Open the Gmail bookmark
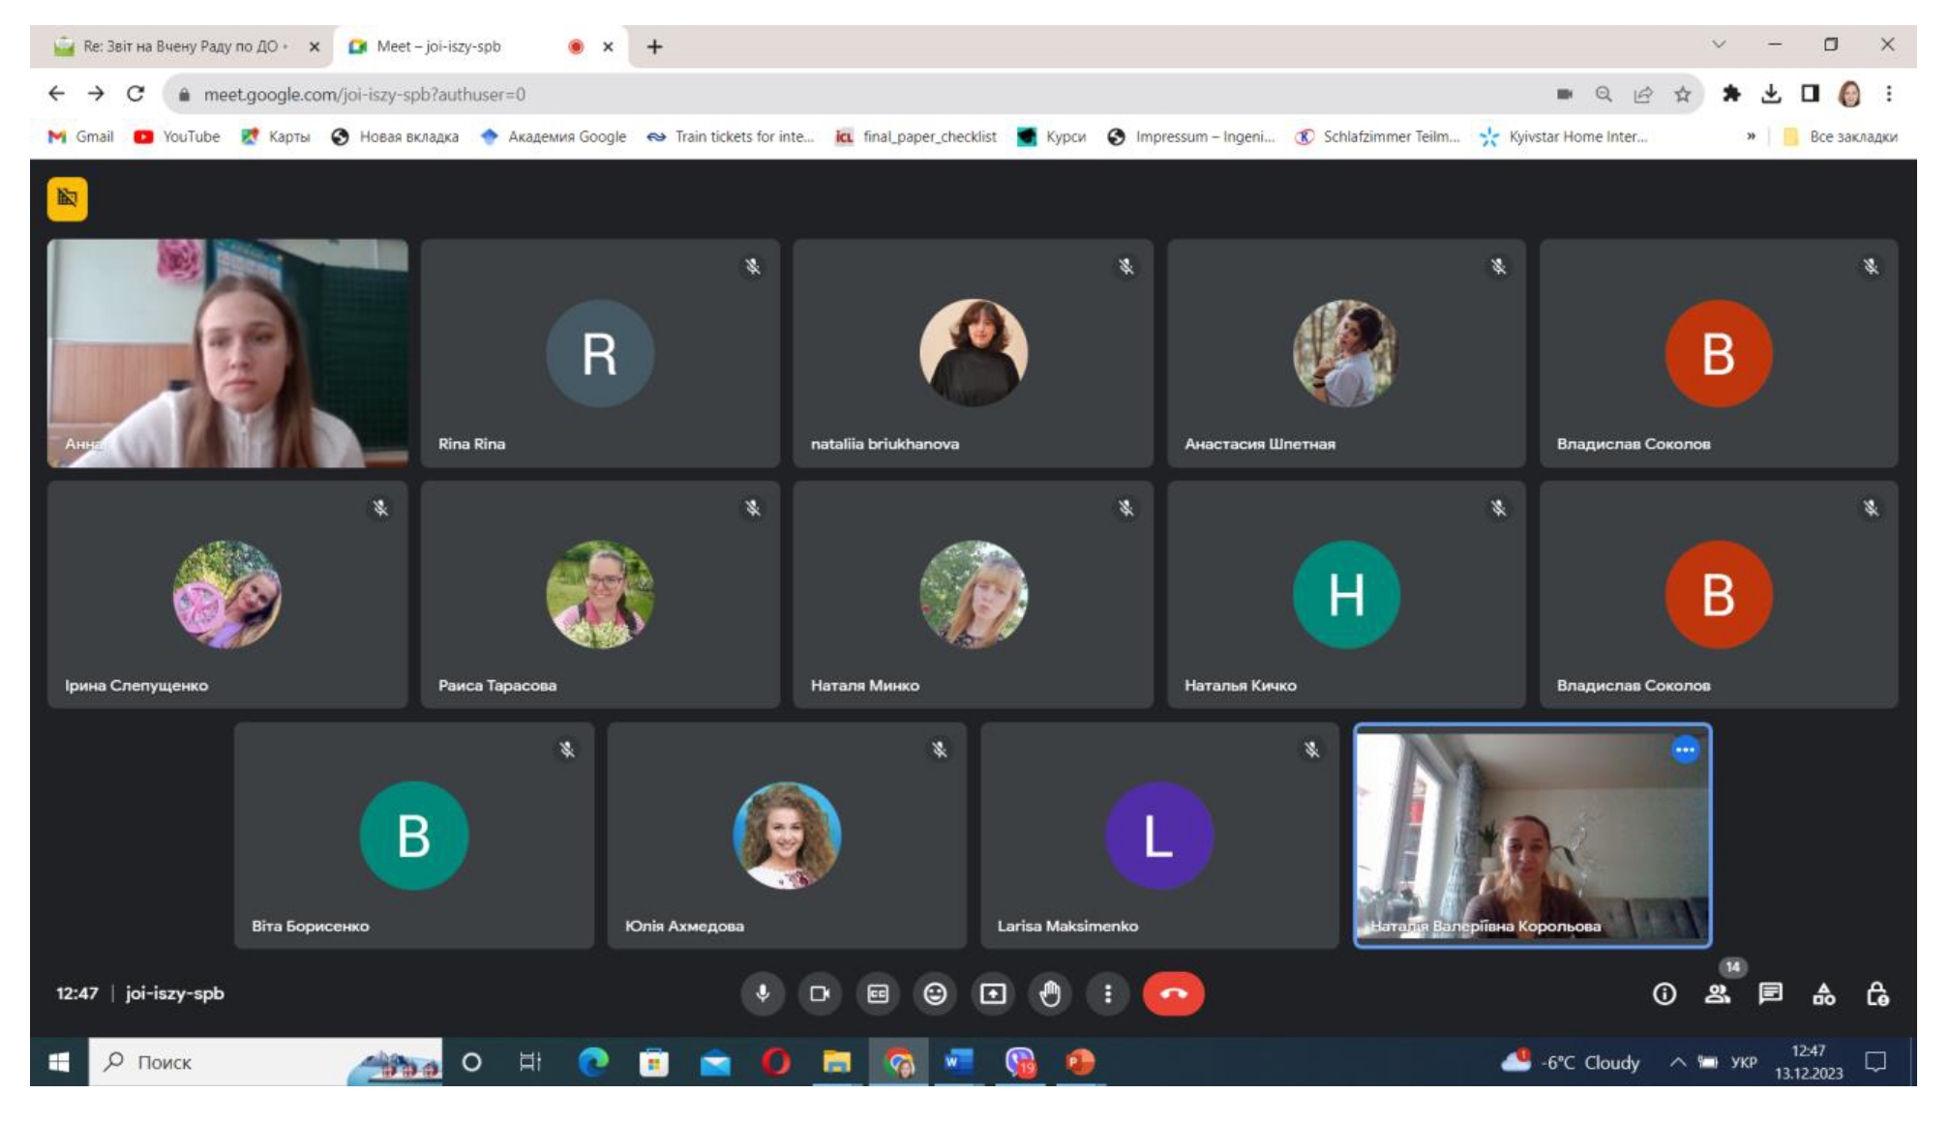1950x1123 pixels. pos(81,136)
